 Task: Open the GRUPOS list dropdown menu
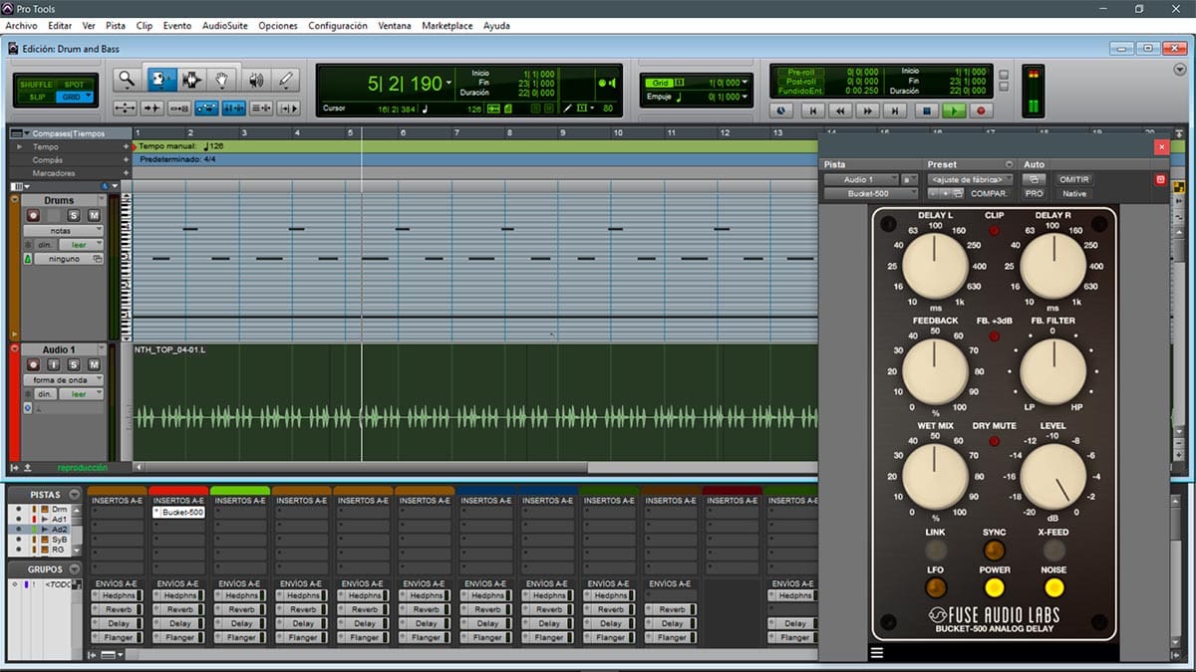(x=75, y=569)
